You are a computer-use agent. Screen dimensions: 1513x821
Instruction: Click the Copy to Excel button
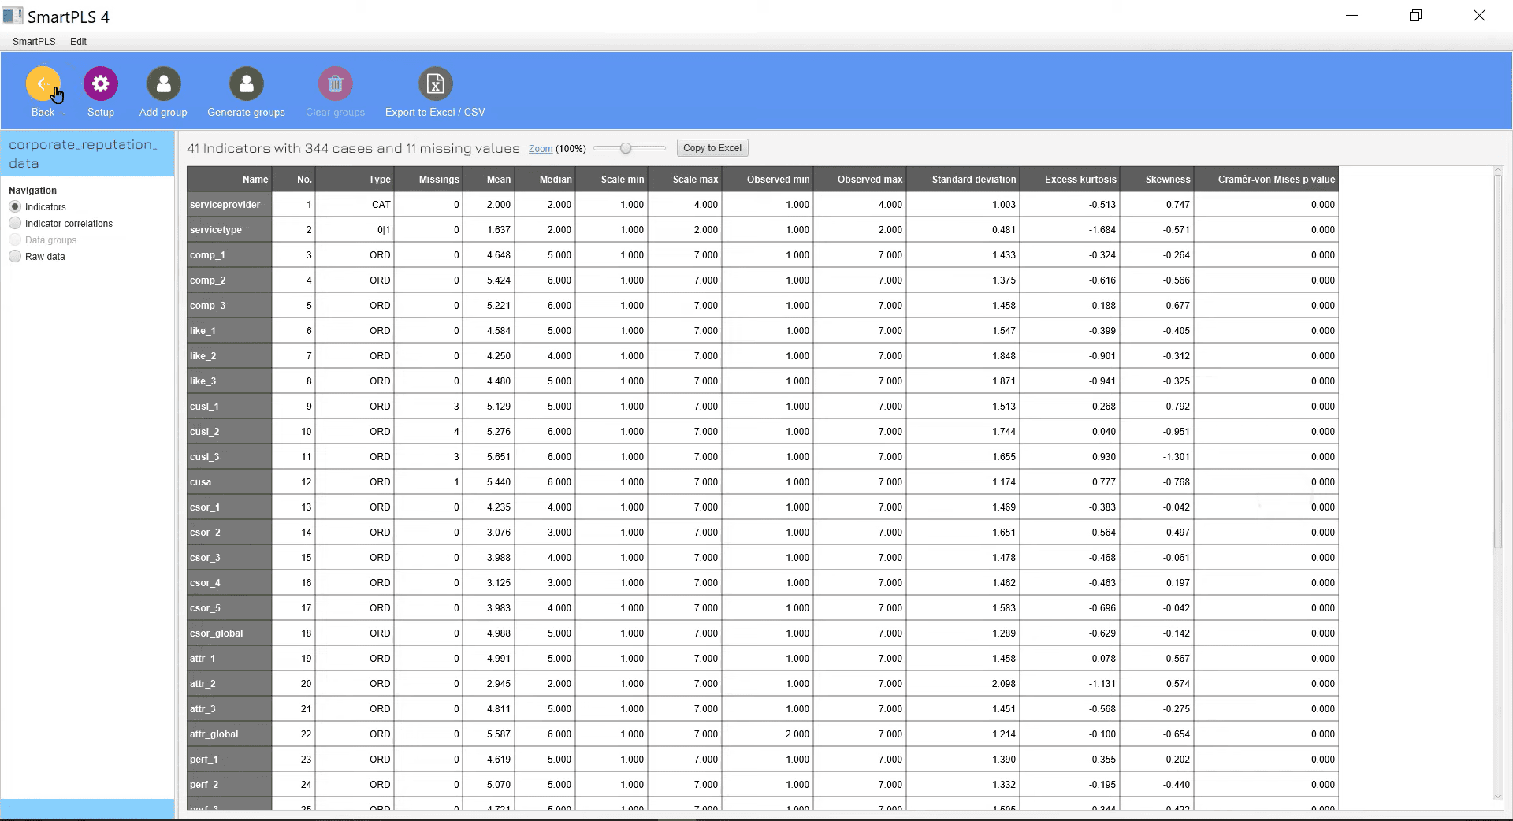click(712, 148)
